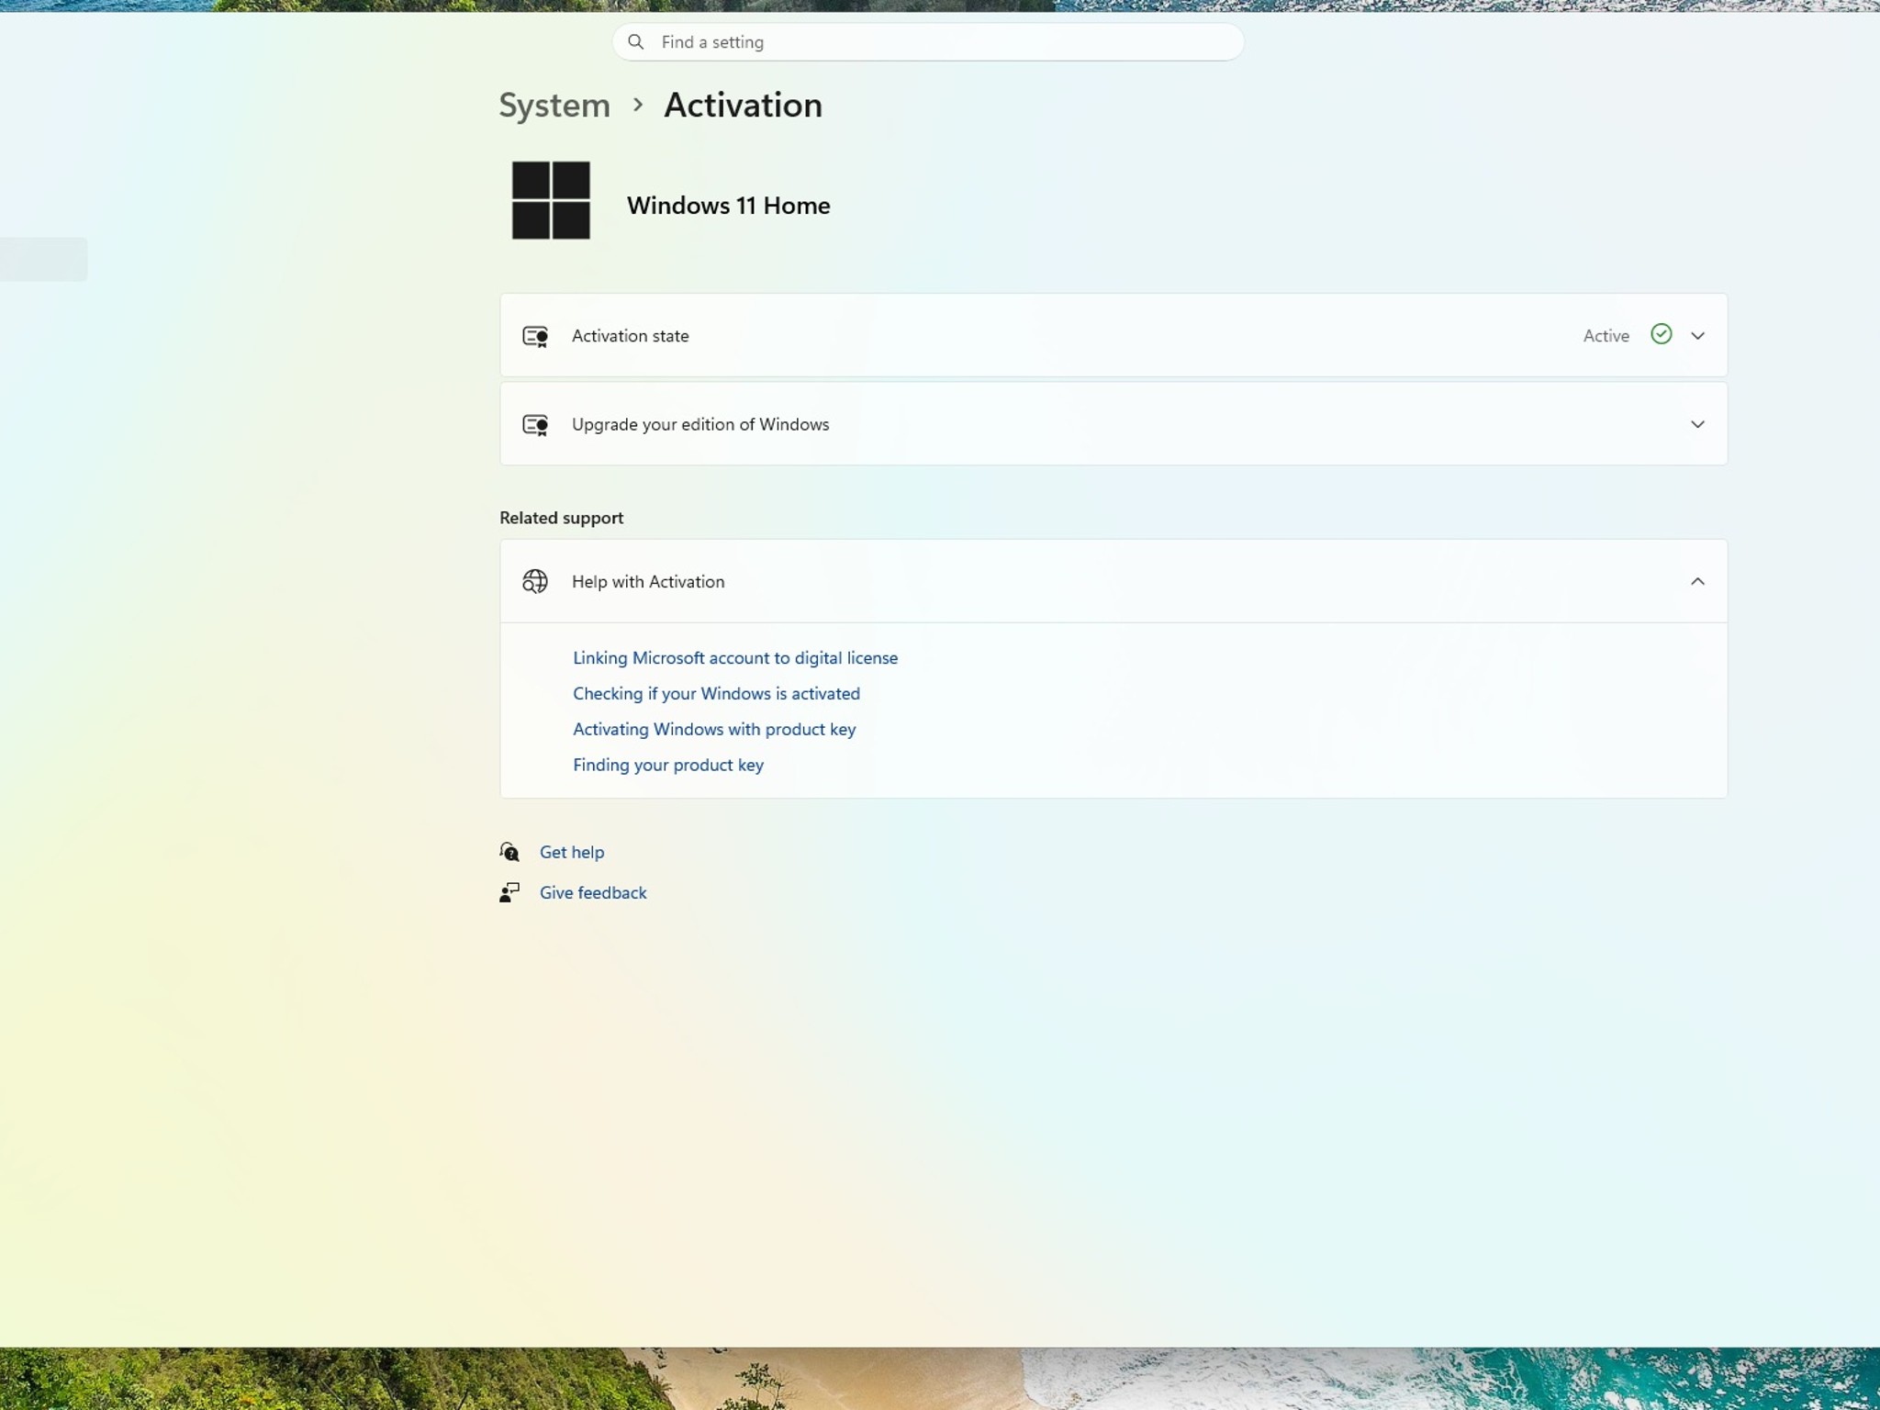
Task: Click the Give feedback person icon
Action: point(509,892)
